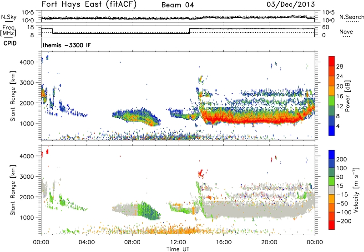Click the '08:00' time axis tick label
Screen dimensions: 364x252
pyautogui.click(x=132, y=242)
